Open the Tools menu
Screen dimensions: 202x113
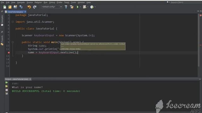(74, 3)
